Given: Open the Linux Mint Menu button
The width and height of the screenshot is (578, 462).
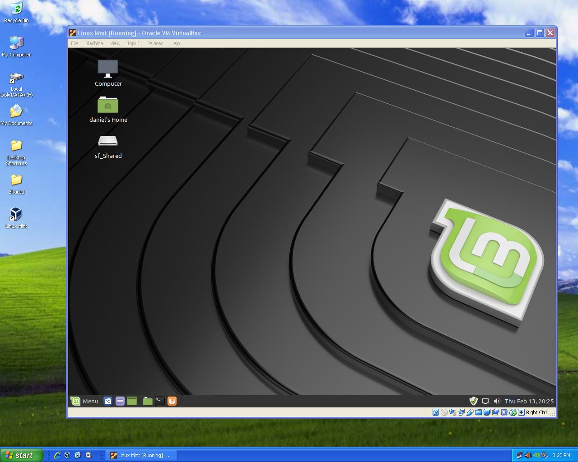Looking at the screenshot, I should pos(85,401).
